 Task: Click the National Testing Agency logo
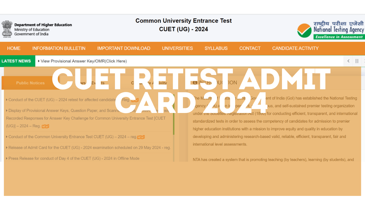(331, 30)
